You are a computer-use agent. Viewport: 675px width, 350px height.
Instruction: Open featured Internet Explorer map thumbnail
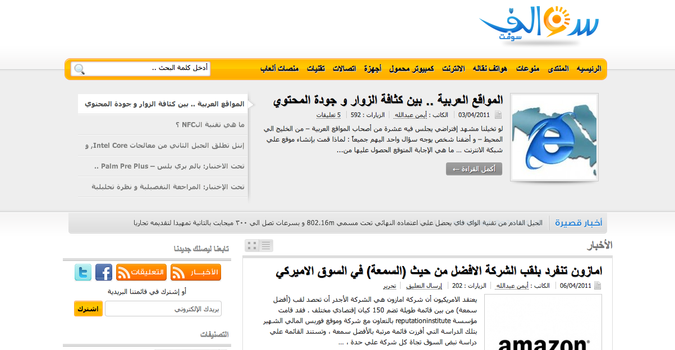pos(554,137)
